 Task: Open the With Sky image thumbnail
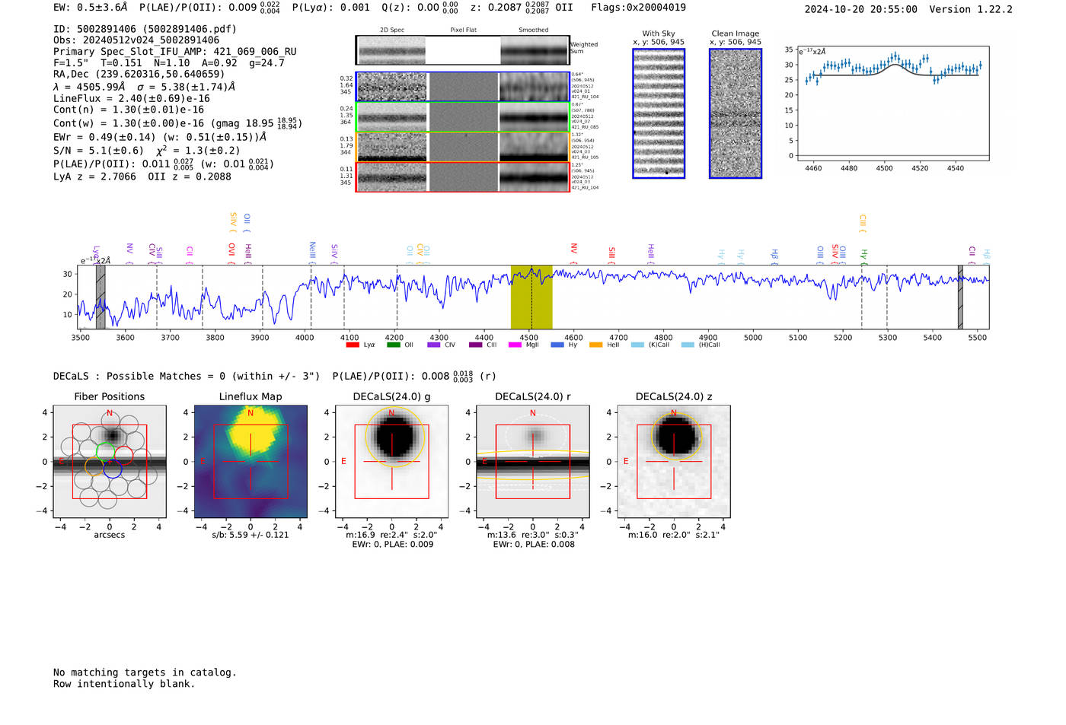pos(659,113)
